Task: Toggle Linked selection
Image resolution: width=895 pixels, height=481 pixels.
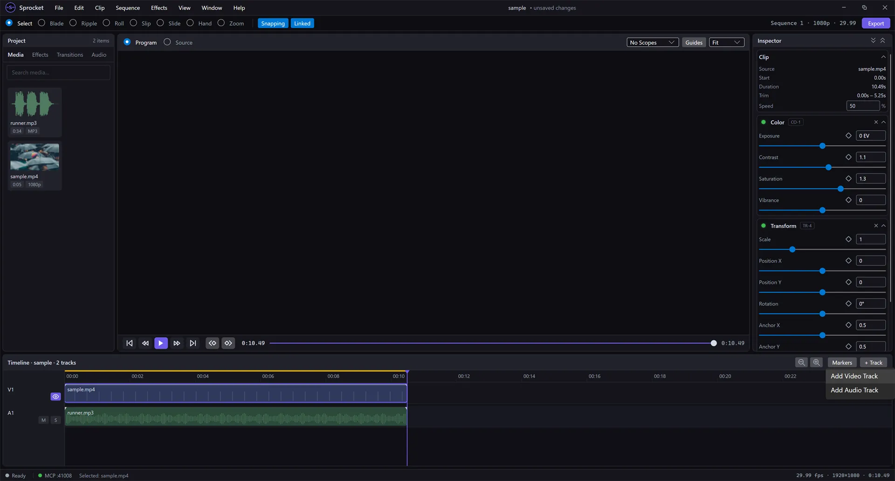Action: [302, 23]
